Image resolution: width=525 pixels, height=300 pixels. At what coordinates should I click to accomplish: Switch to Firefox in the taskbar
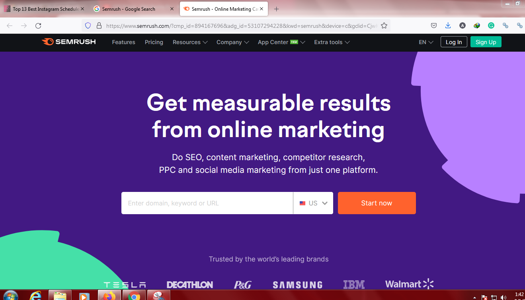109,296
